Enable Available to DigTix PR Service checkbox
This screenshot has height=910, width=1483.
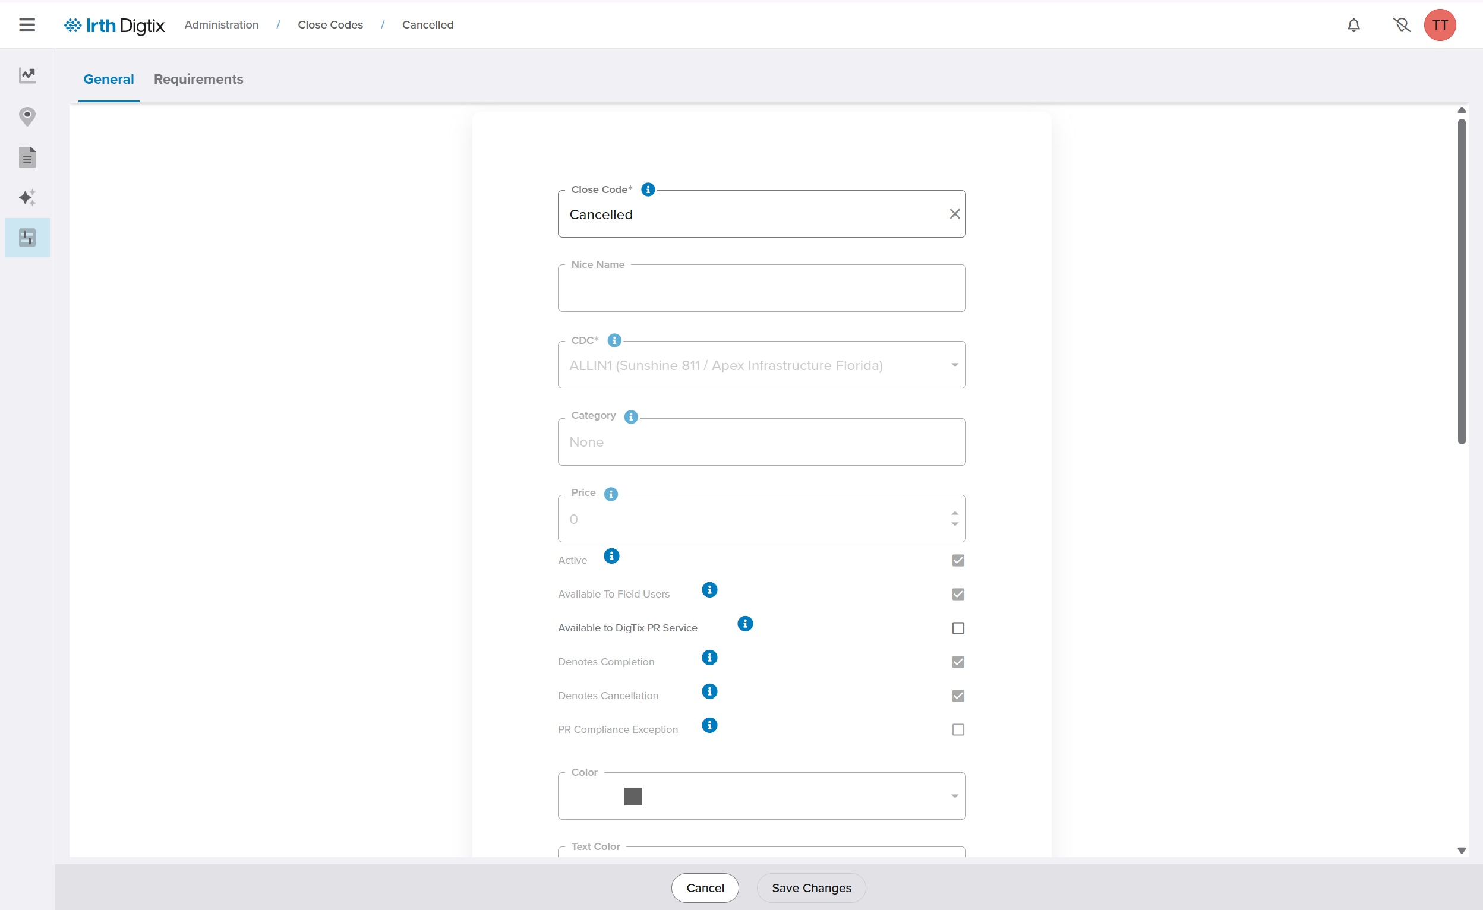pyautogui.click(x=958, y=628)
